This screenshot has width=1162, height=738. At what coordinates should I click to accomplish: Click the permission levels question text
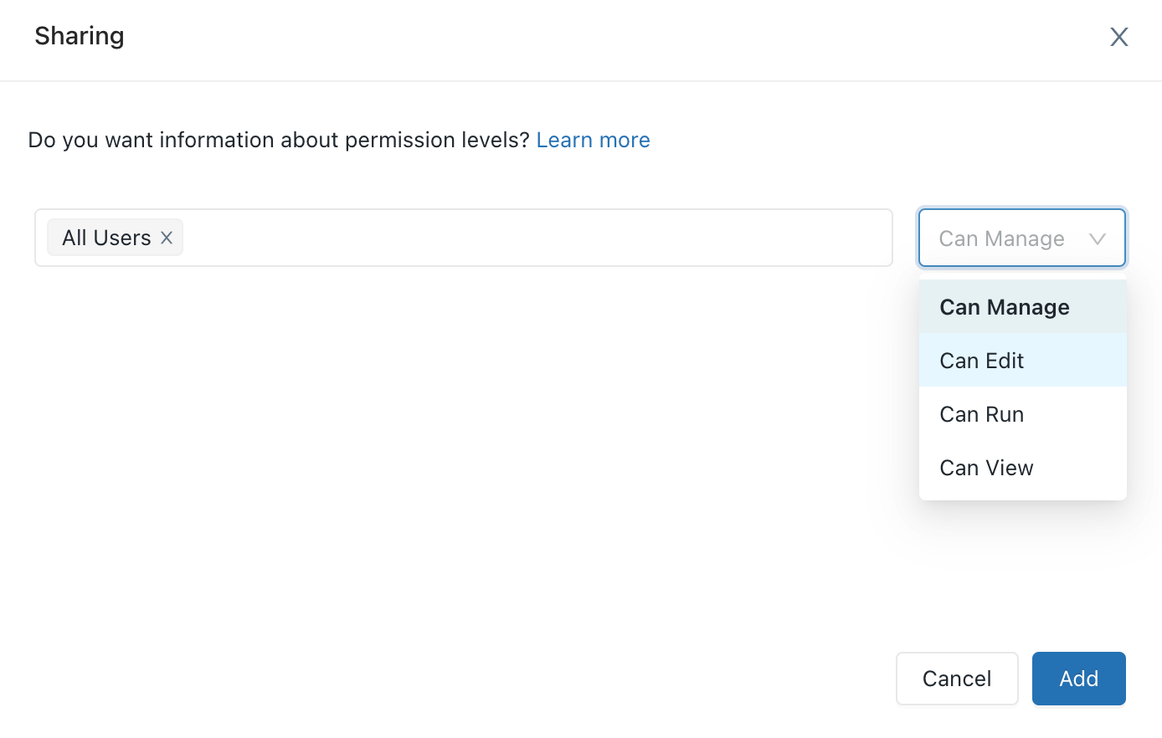coord(279,140)
